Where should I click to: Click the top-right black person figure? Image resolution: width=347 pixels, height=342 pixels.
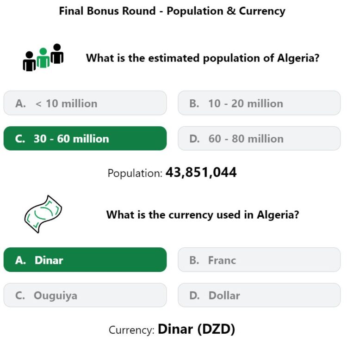(x=57, y=54)
